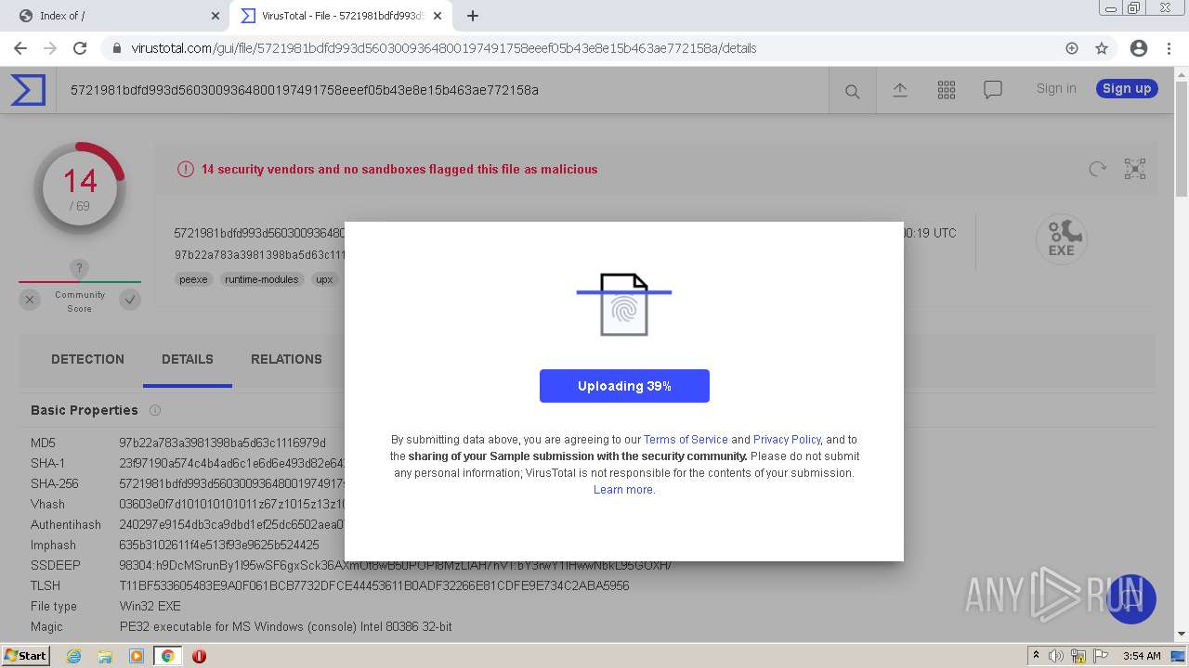Click the upload file icon
Viewport: 1189px width, 668px height.
[900, 90]
